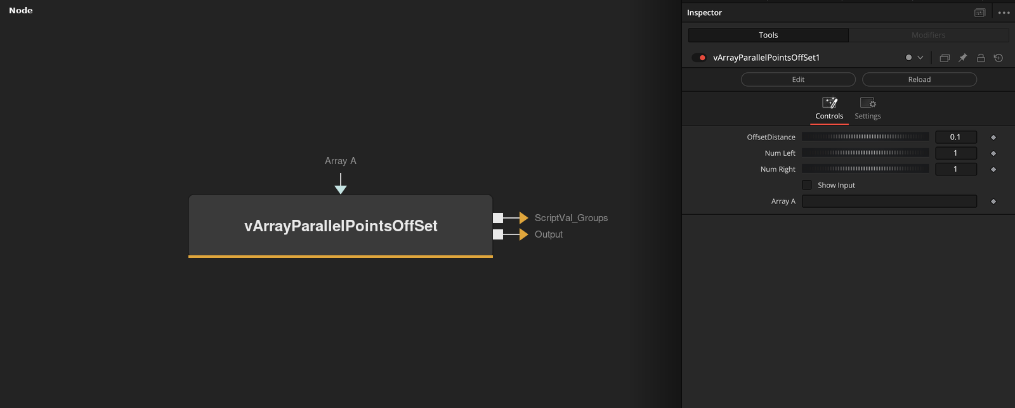The height and width of the screenshot is (408, 1015).
Task: Click the Inspector layout toggle icon
Action: tap(979, 13)
